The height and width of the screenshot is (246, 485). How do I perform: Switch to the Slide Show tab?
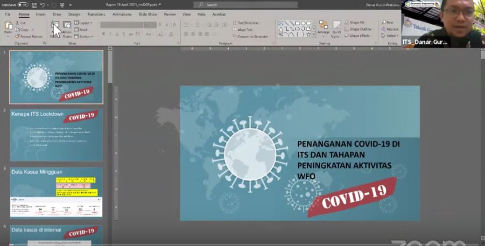click(148, 14)
